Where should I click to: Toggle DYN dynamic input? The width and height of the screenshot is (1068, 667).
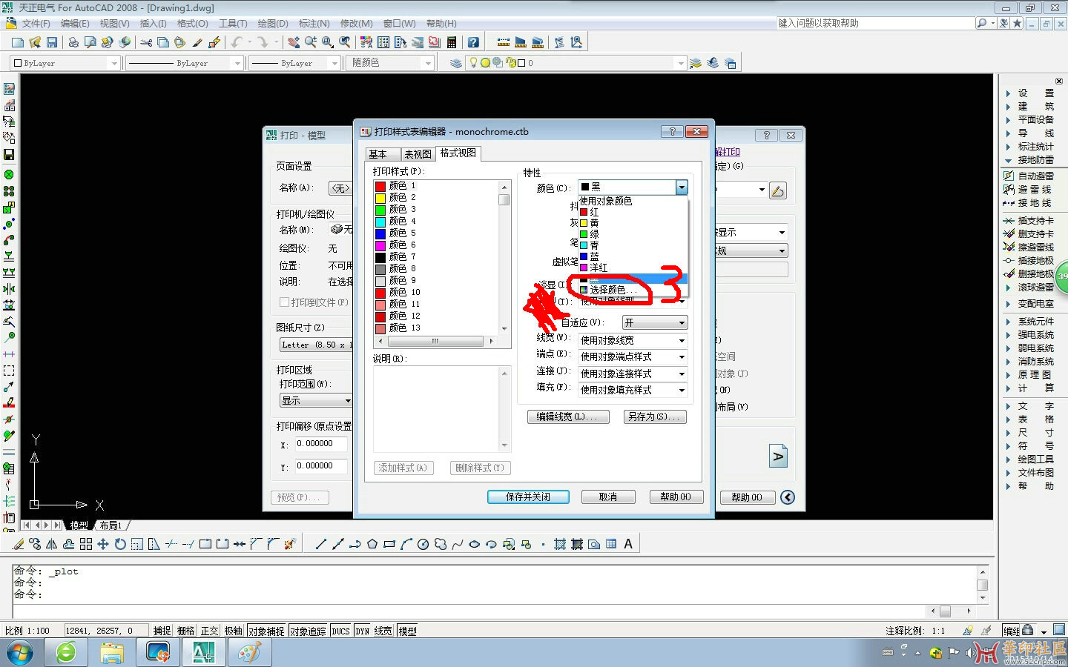click(362, 631)
